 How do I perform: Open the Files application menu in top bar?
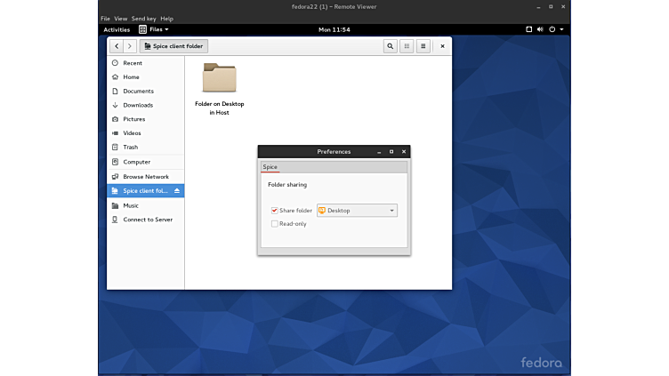point(154,29)
